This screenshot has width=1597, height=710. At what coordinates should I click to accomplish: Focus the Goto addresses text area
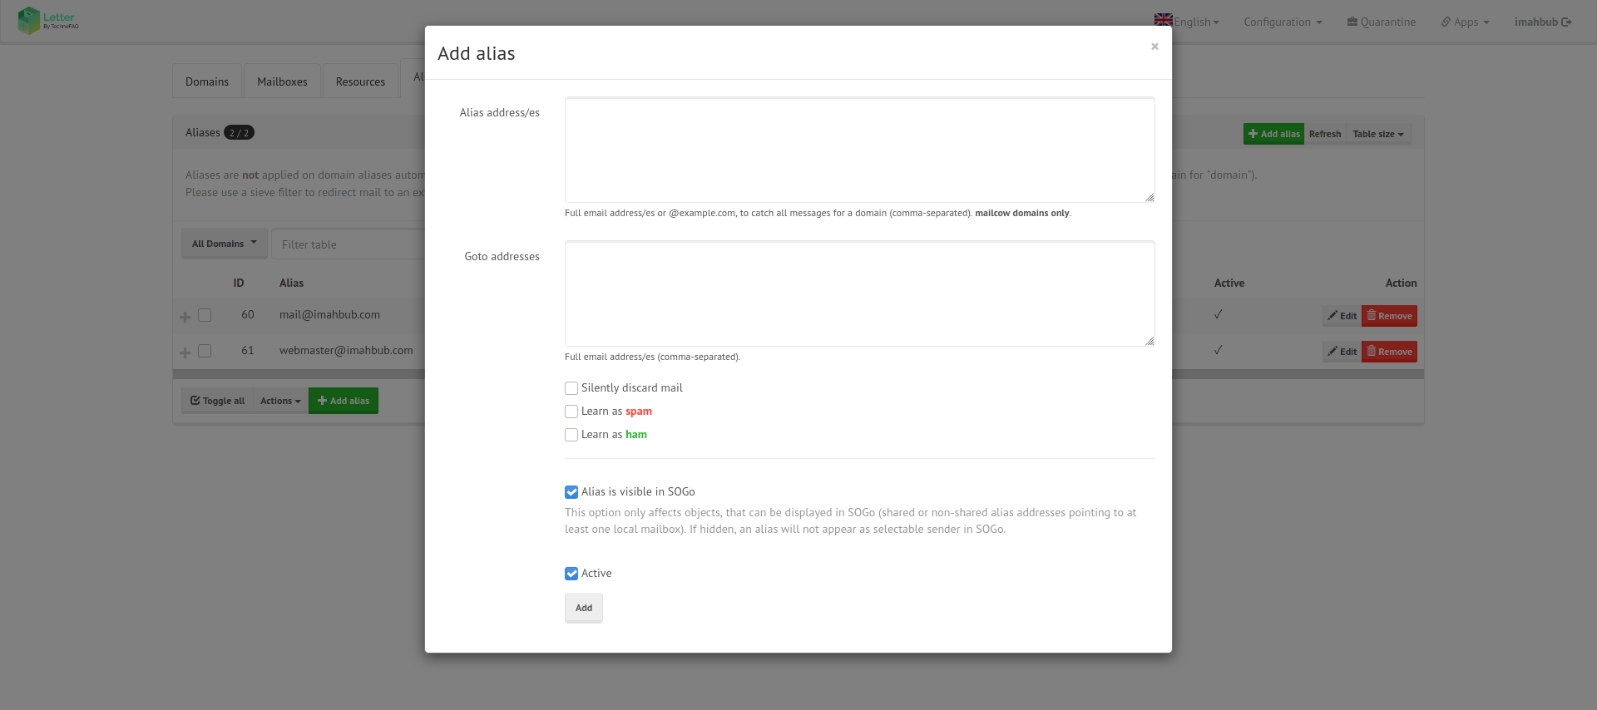click(x=859, y=293)
